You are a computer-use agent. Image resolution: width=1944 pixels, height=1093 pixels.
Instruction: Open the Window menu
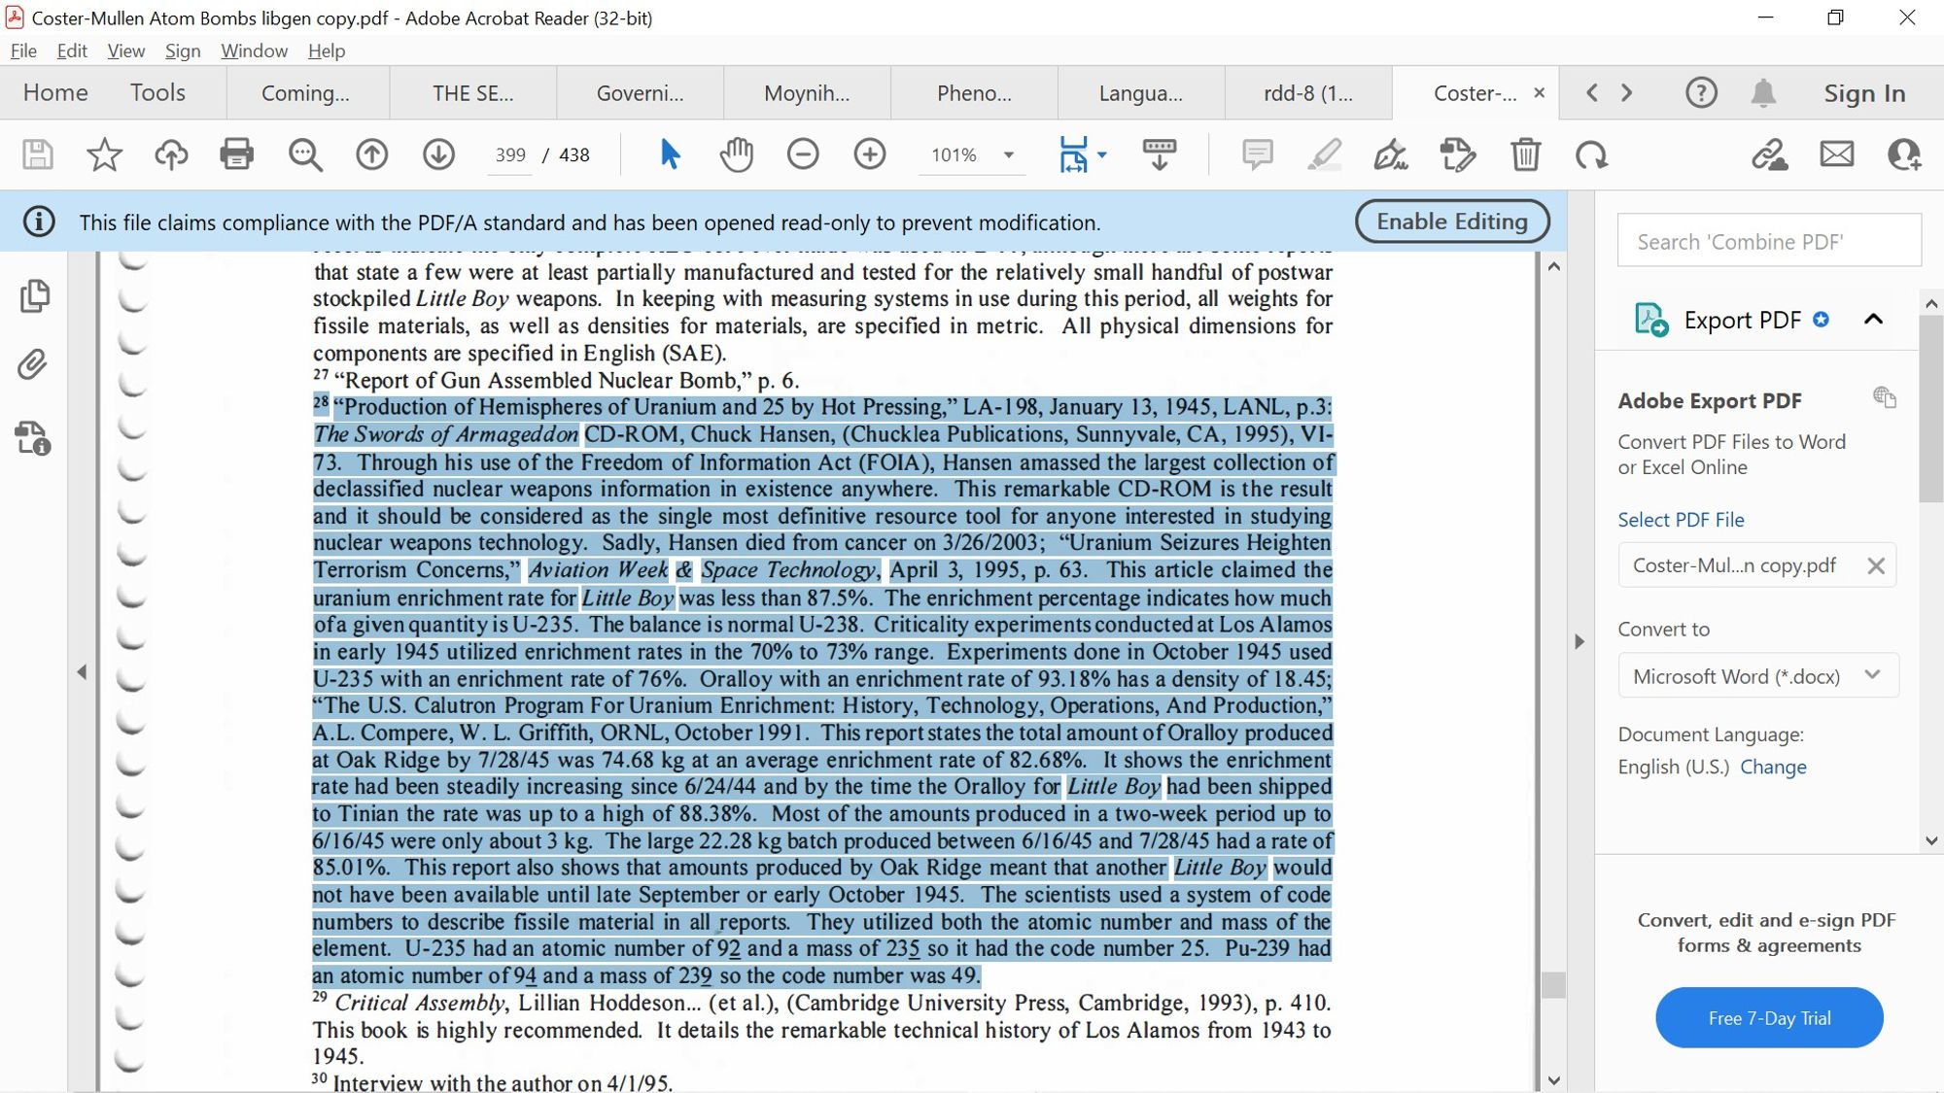tap(254, 51)
